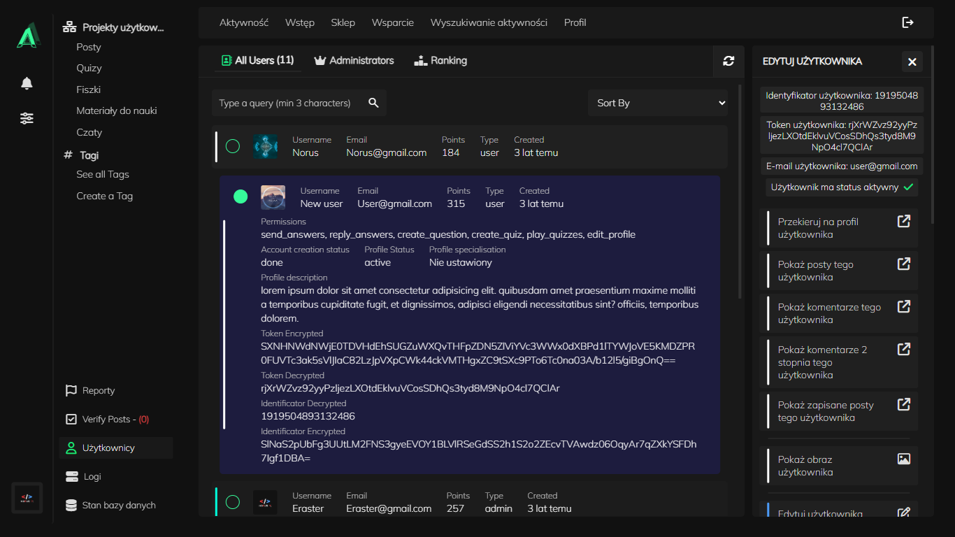
Task: Open the settings sliders icon in sidebar
Action: 27,118
